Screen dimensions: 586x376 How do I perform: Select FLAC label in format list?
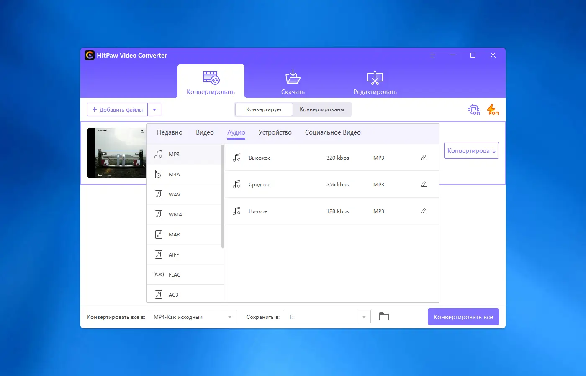[175, 274]
